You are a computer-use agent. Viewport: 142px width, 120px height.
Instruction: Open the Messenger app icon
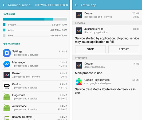(7, 64)
